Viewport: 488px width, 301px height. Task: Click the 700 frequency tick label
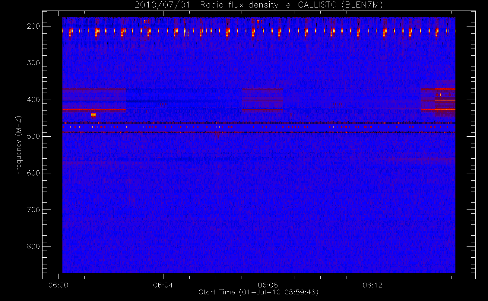click(x=33, y=210)
